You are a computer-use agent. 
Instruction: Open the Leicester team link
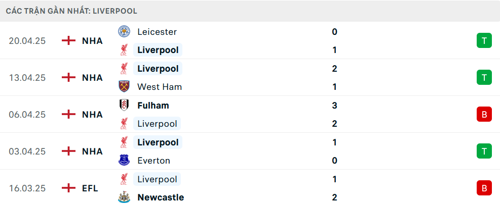tap(157, 32)
